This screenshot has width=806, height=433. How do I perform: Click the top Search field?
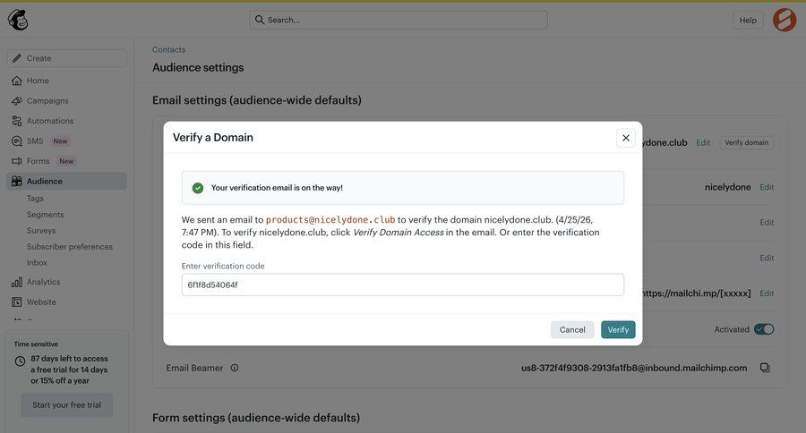click(399, 20)
